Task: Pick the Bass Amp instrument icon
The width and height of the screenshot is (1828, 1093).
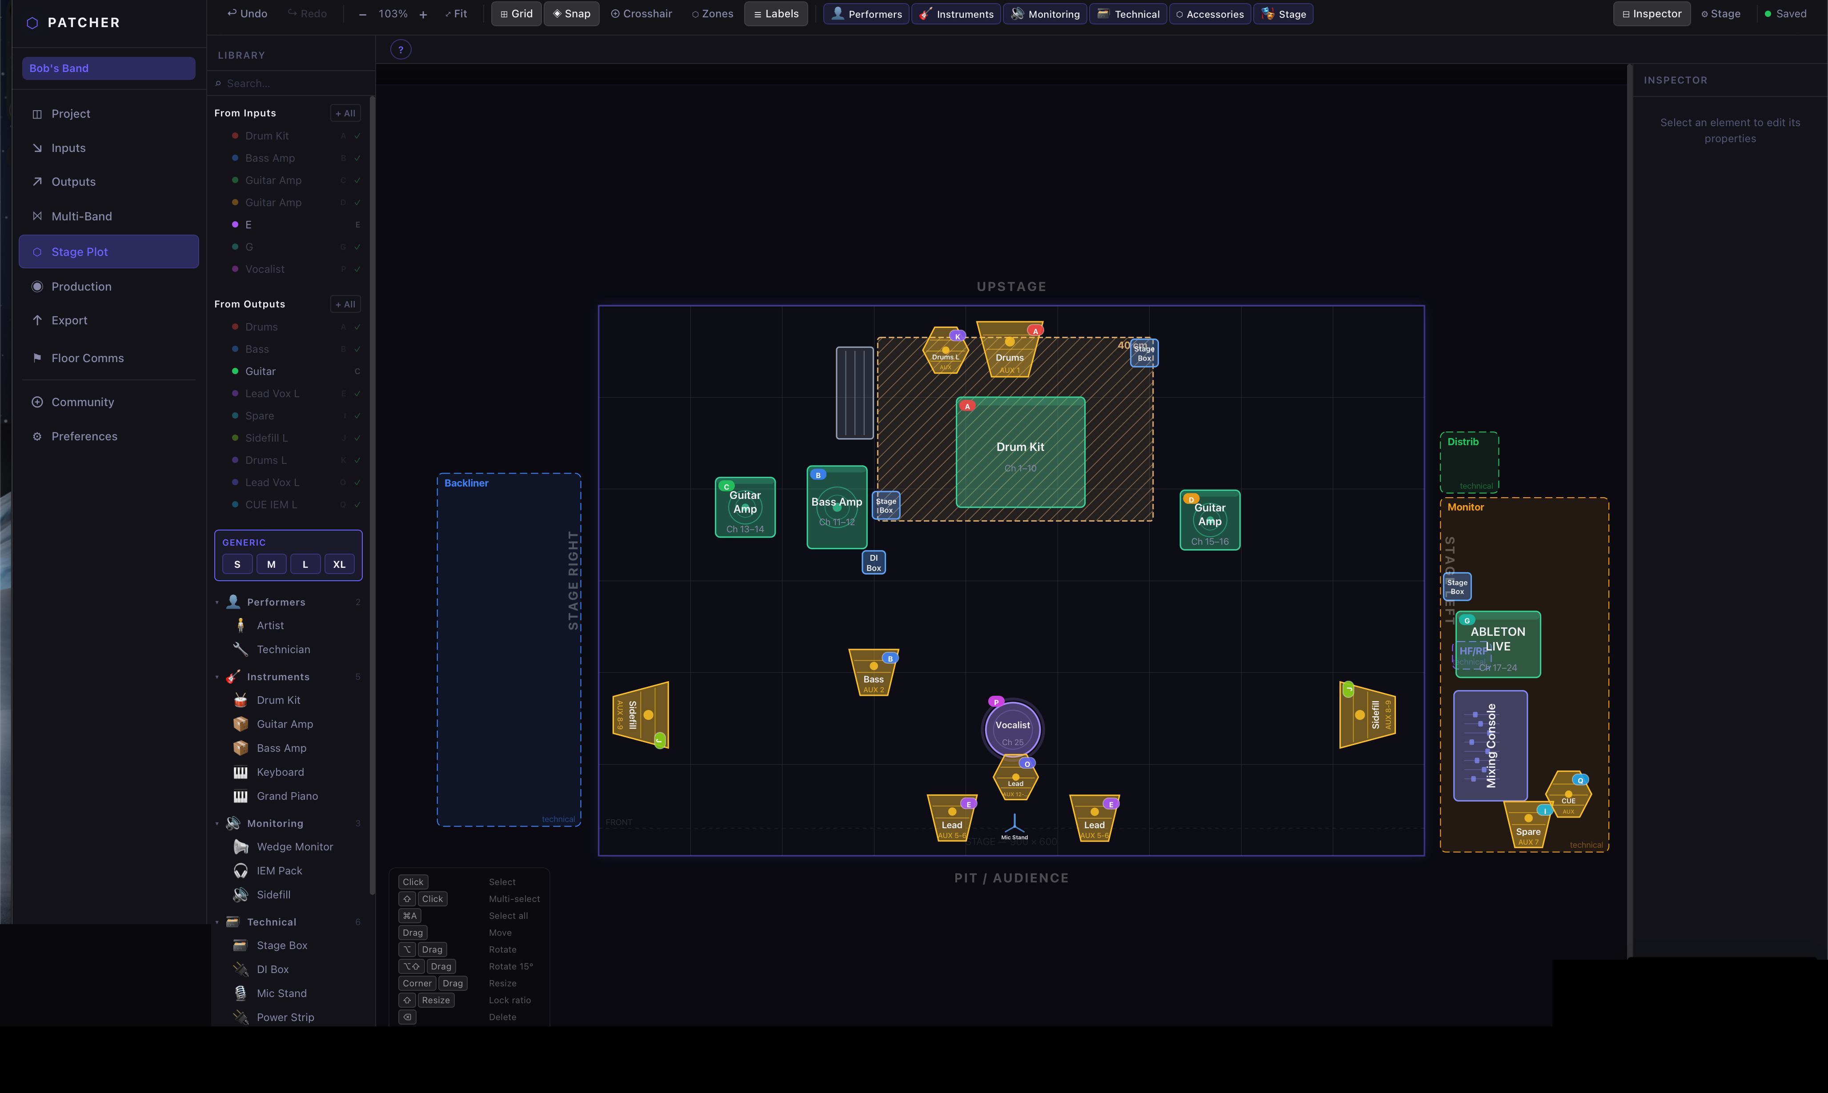Action: [240, 748]
